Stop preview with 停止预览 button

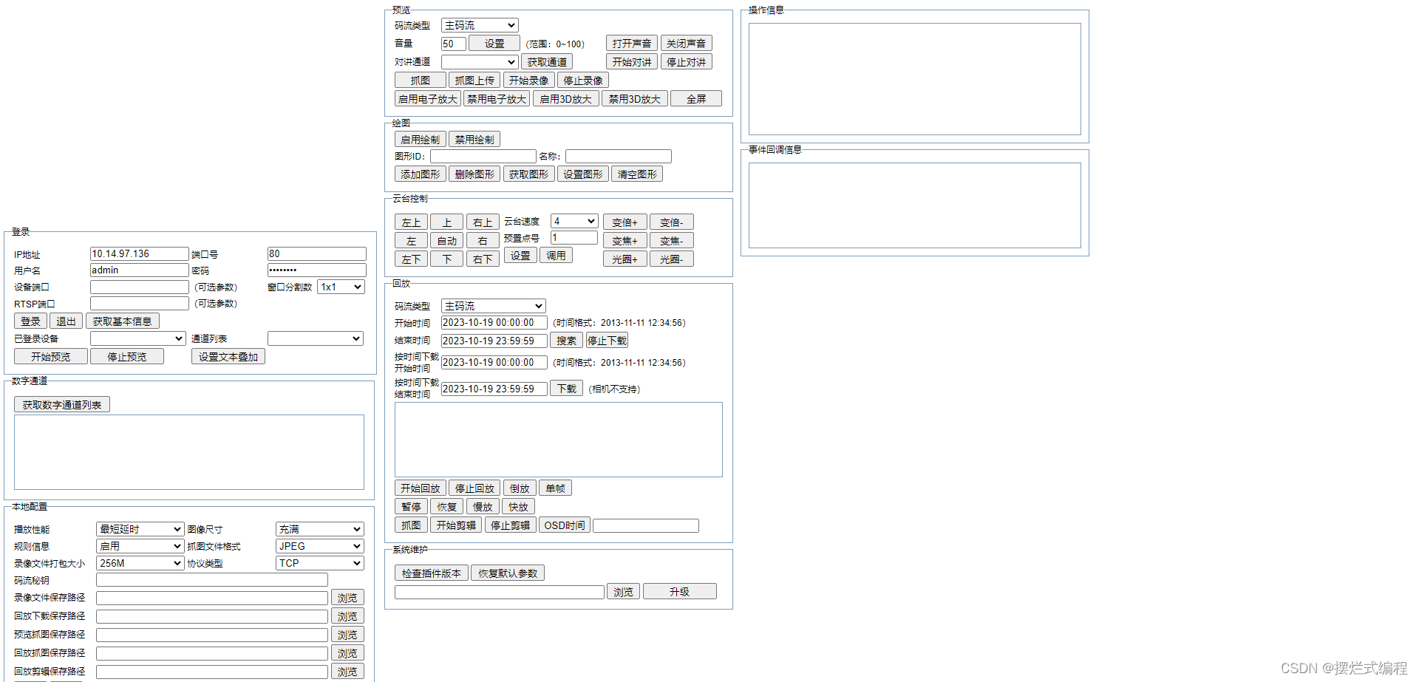[x=126, y=357]
